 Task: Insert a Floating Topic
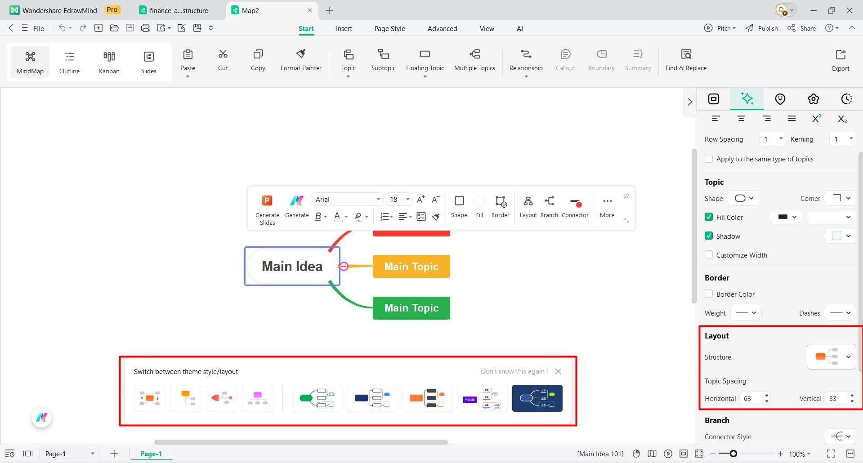coord(425,60)
